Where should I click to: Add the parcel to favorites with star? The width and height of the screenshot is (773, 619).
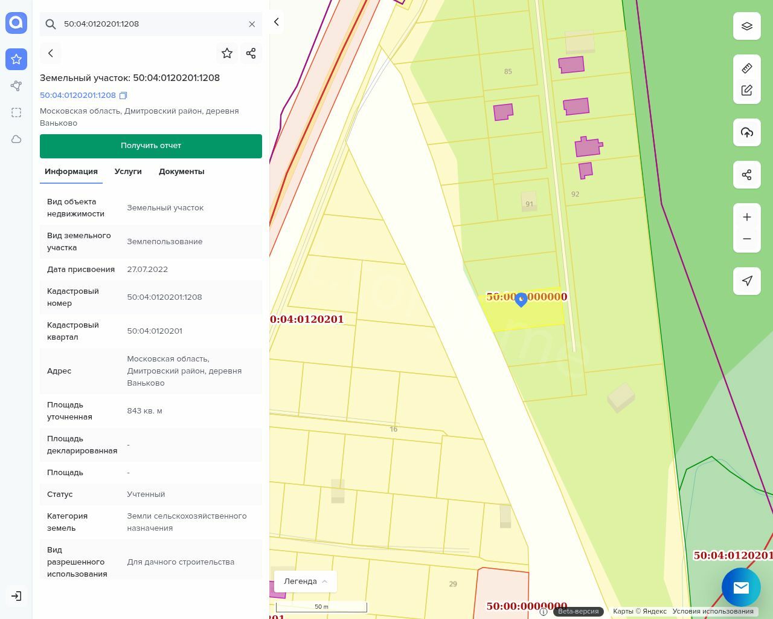(x=227, y=53)
